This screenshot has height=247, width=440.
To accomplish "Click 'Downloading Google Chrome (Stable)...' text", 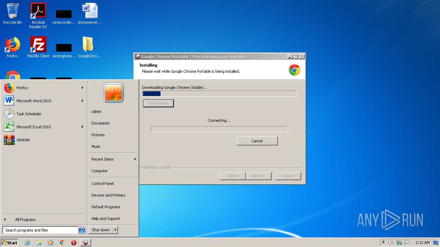I will click(x=175, y=87).
